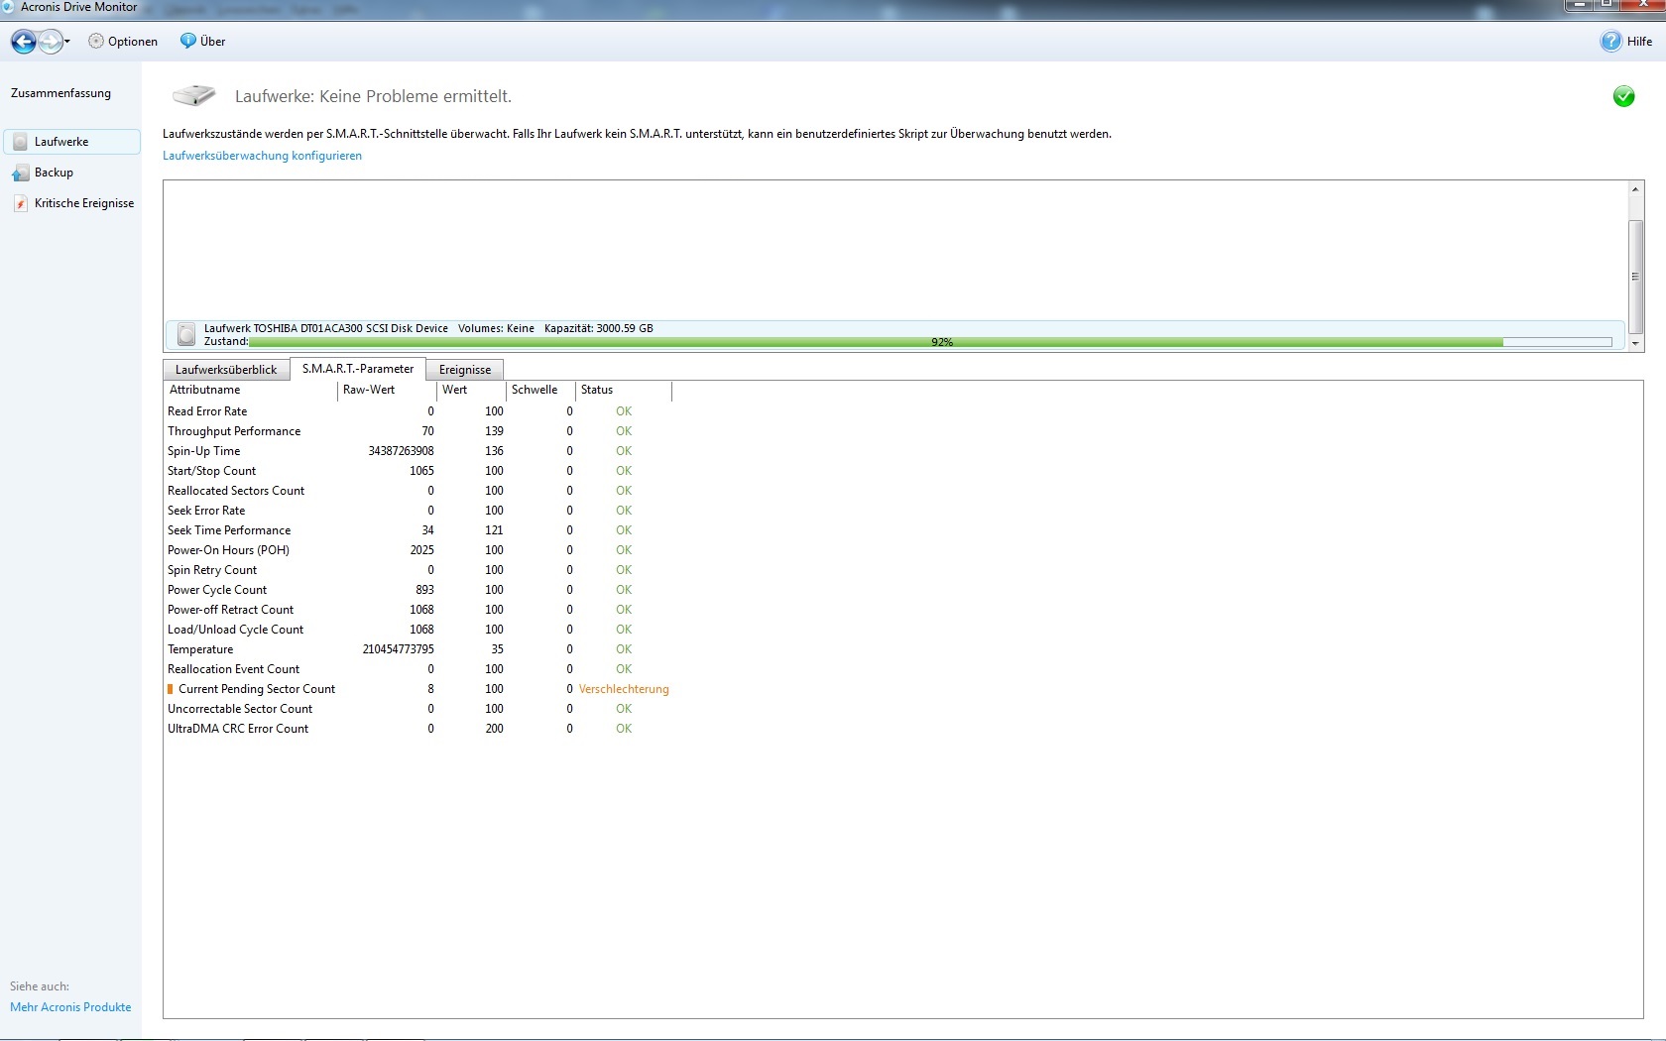
Task: Follow the Mehr Acronis Produkte link
Action: pos(70,1007)
